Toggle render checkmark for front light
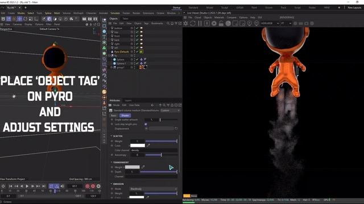The image size is (364, 204). (x=137, y=36)
